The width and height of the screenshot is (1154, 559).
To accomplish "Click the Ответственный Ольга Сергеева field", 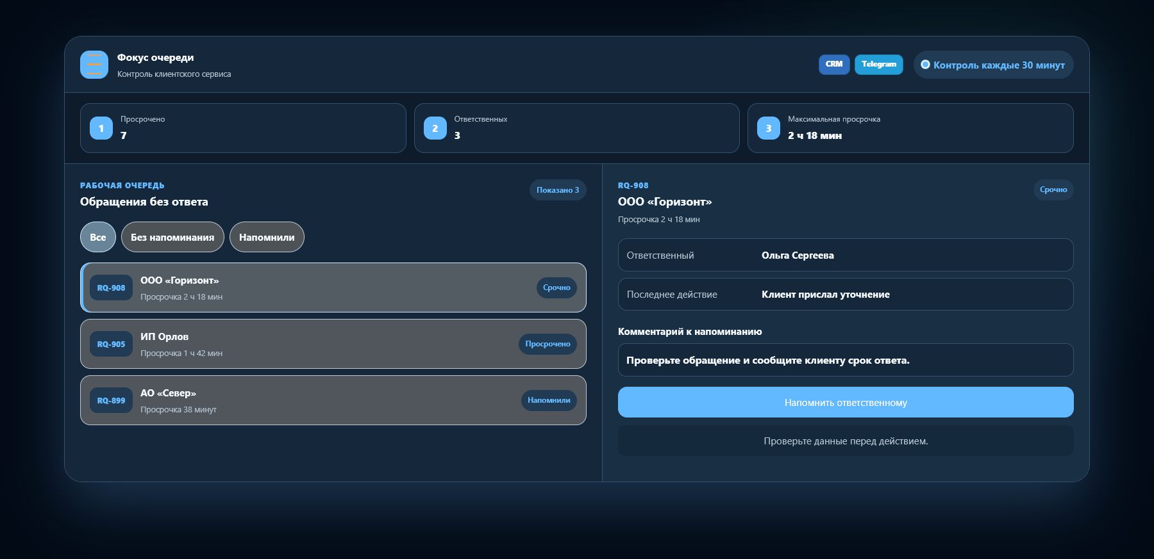I will point(846,255).
